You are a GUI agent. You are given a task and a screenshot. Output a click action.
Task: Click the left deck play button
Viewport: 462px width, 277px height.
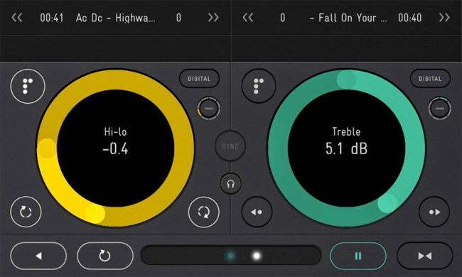38,256
